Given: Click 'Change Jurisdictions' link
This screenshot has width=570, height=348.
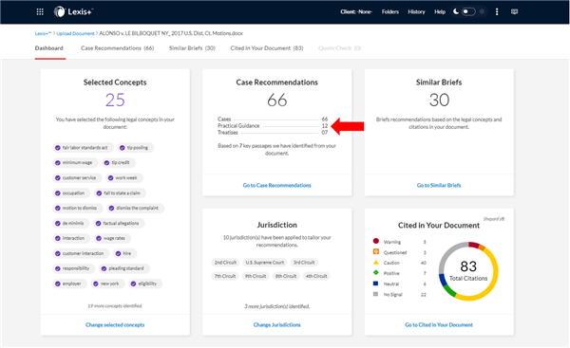Looking at the screenshot, I should point(277,325).
